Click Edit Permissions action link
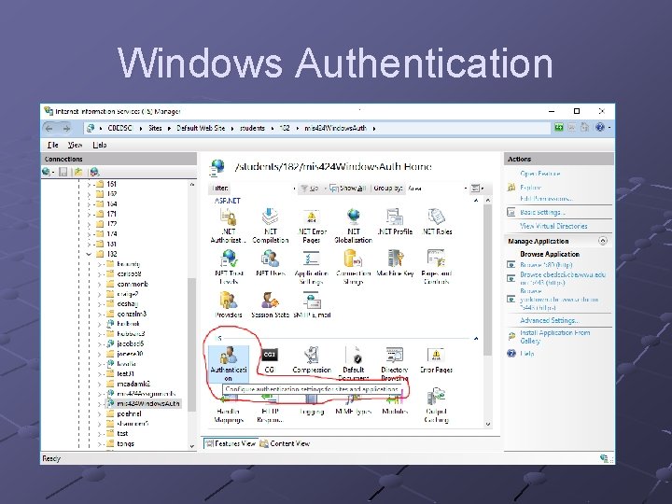Image resolution: width=672 pixels, height=504 pixels. [546, 199]
